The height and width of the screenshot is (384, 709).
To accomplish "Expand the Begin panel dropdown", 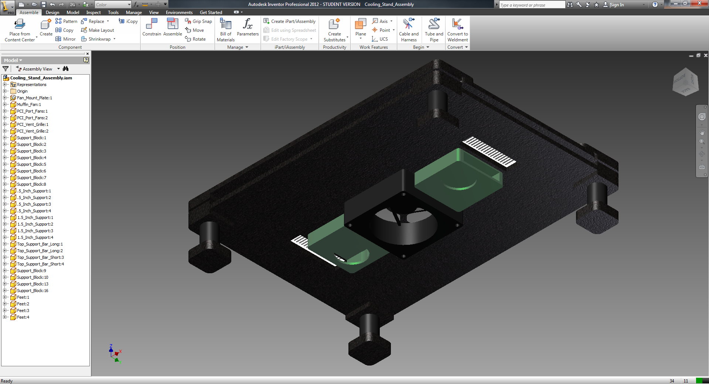I will (428, 47).
